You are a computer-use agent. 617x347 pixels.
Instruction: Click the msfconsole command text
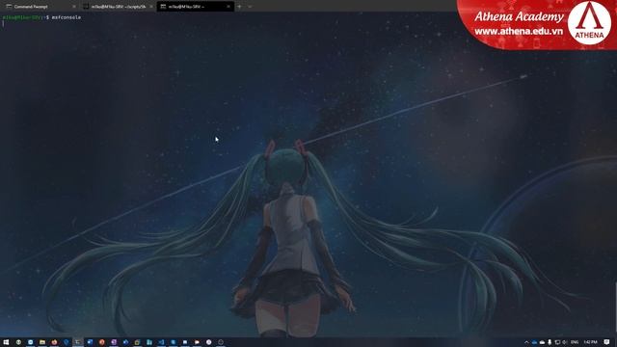[67, 17]
